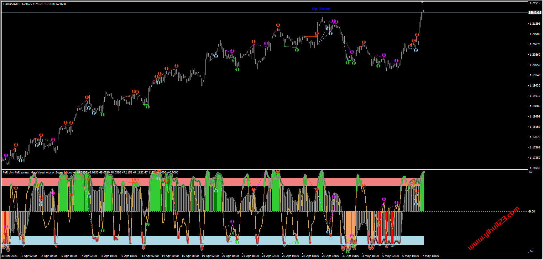The image size is (543, 260).
Task: Select the light-blue up-arrow below the final rally
Action: (x=416, y=50)
